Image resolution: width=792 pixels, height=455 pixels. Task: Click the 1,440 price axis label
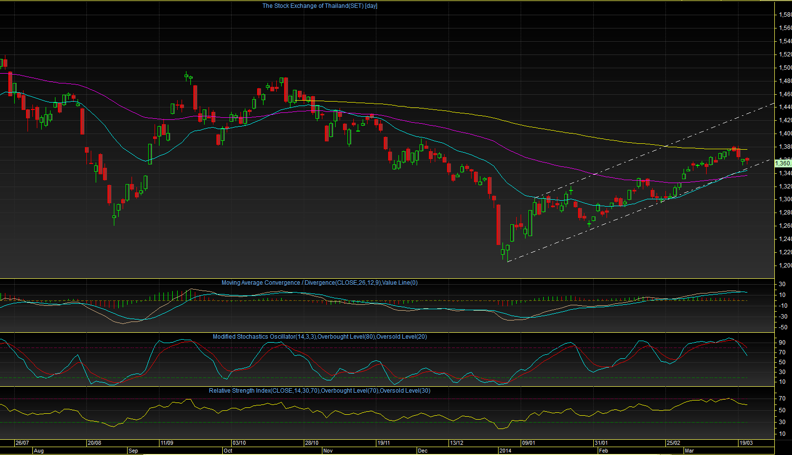point(785,107)
